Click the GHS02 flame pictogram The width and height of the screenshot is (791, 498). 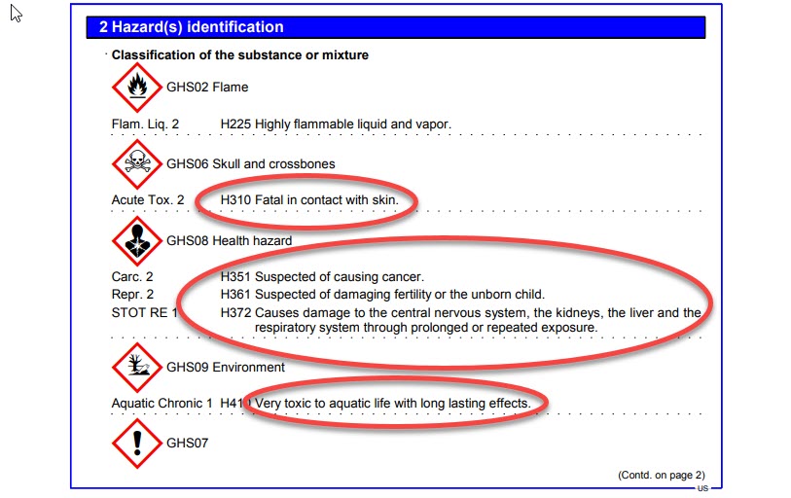coord(137,88)
